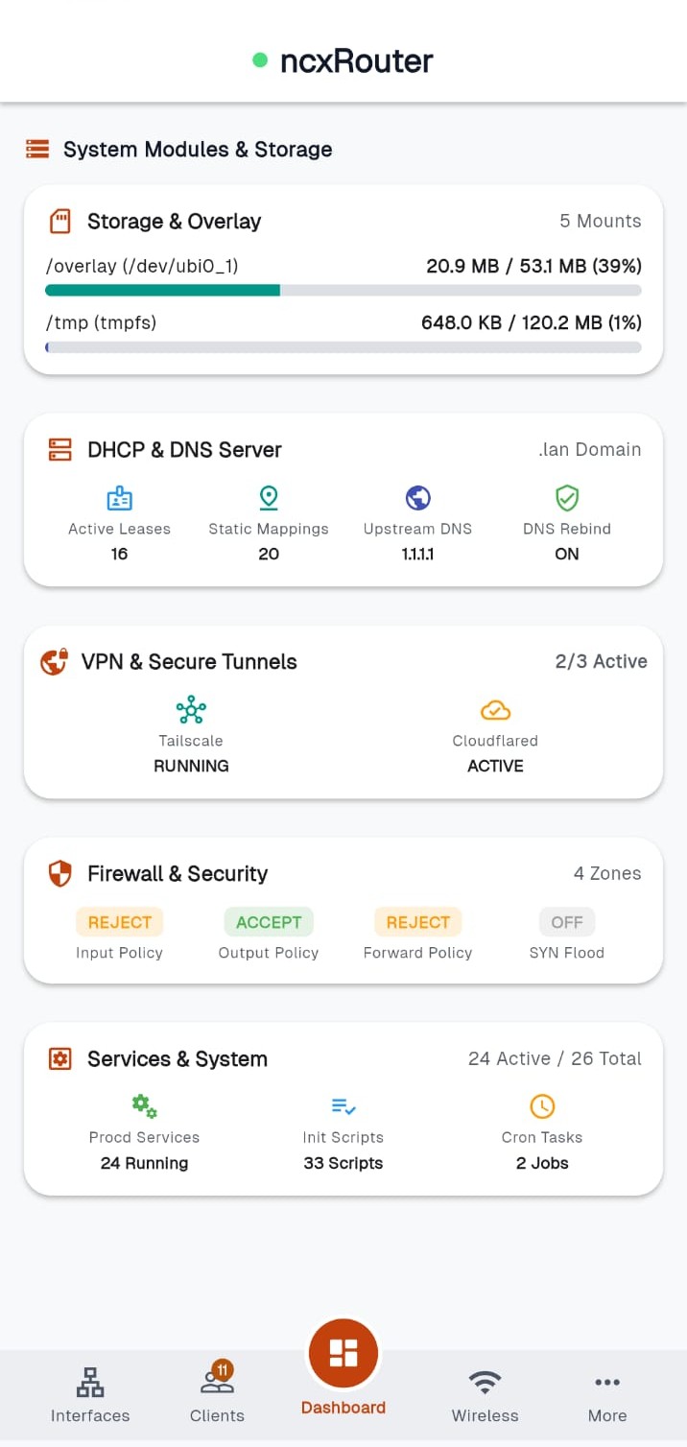
Task: Click the Firewall & Security heading
Action: pyautogui.click(x=178, y=874)
